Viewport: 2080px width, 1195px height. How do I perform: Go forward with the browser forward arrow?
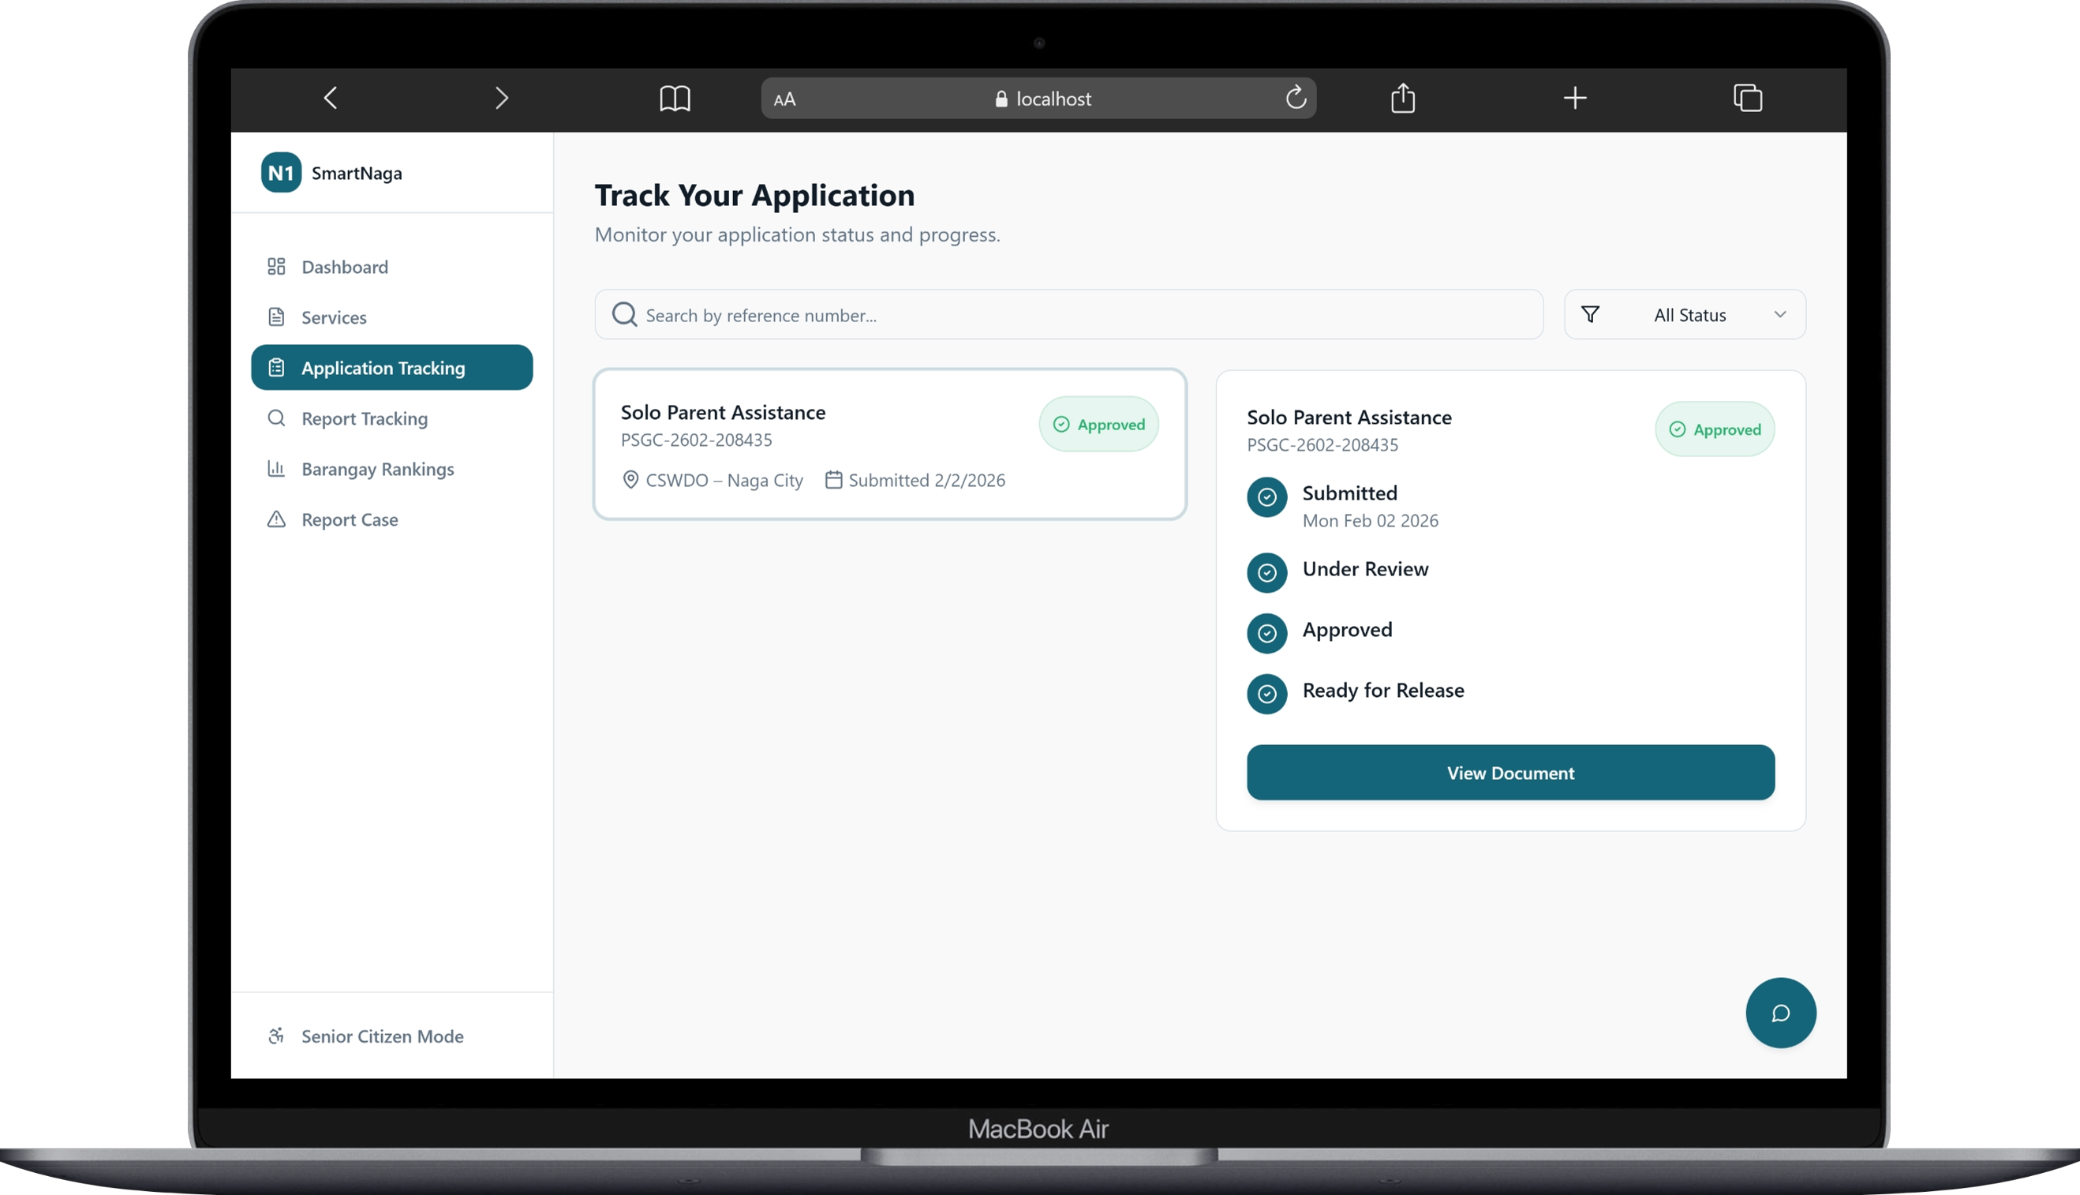(x=501, y=99)
